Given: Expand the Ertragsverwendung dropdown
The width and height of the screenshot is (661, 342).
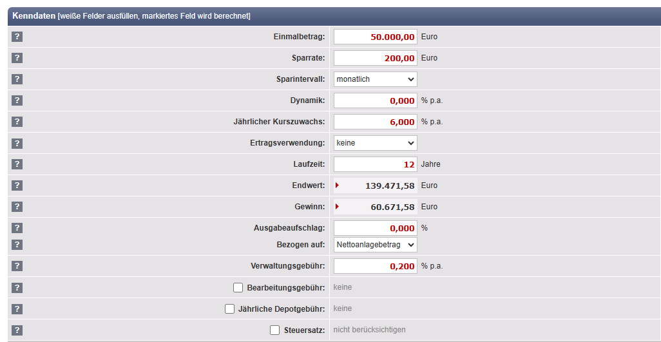Looking at the screenshot, I should click(375, 143).
